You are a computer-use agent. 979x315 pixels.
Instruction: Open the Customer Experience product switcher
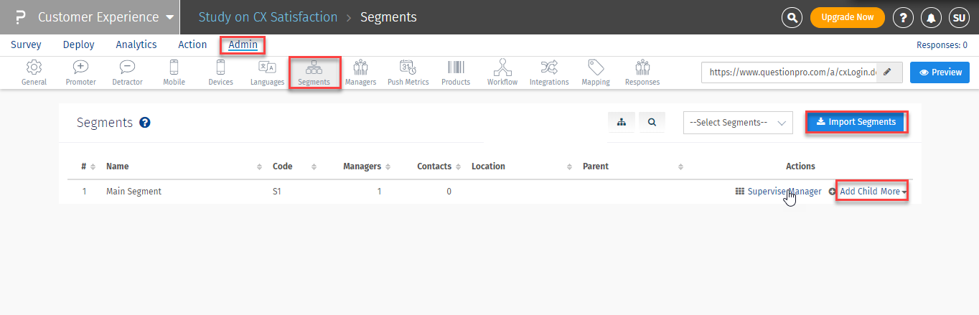click(x=106, y=17)
